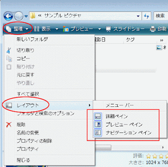Expand the プレビュー dropdown arrow
Image resolution: width=168 pixels, height=167 pixels.
click(100, 29)
